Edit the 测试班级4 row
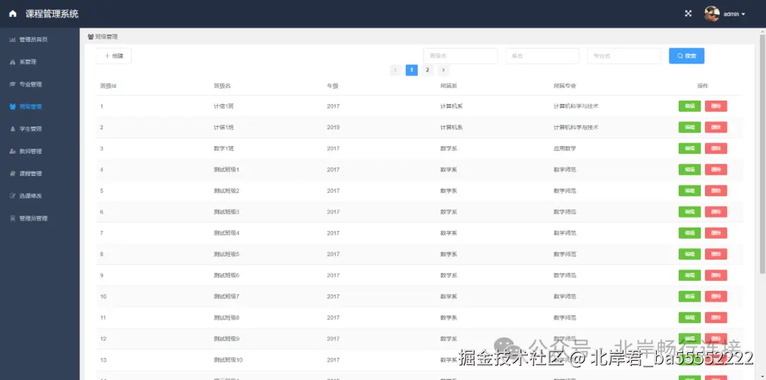 [x=689, y=233]
